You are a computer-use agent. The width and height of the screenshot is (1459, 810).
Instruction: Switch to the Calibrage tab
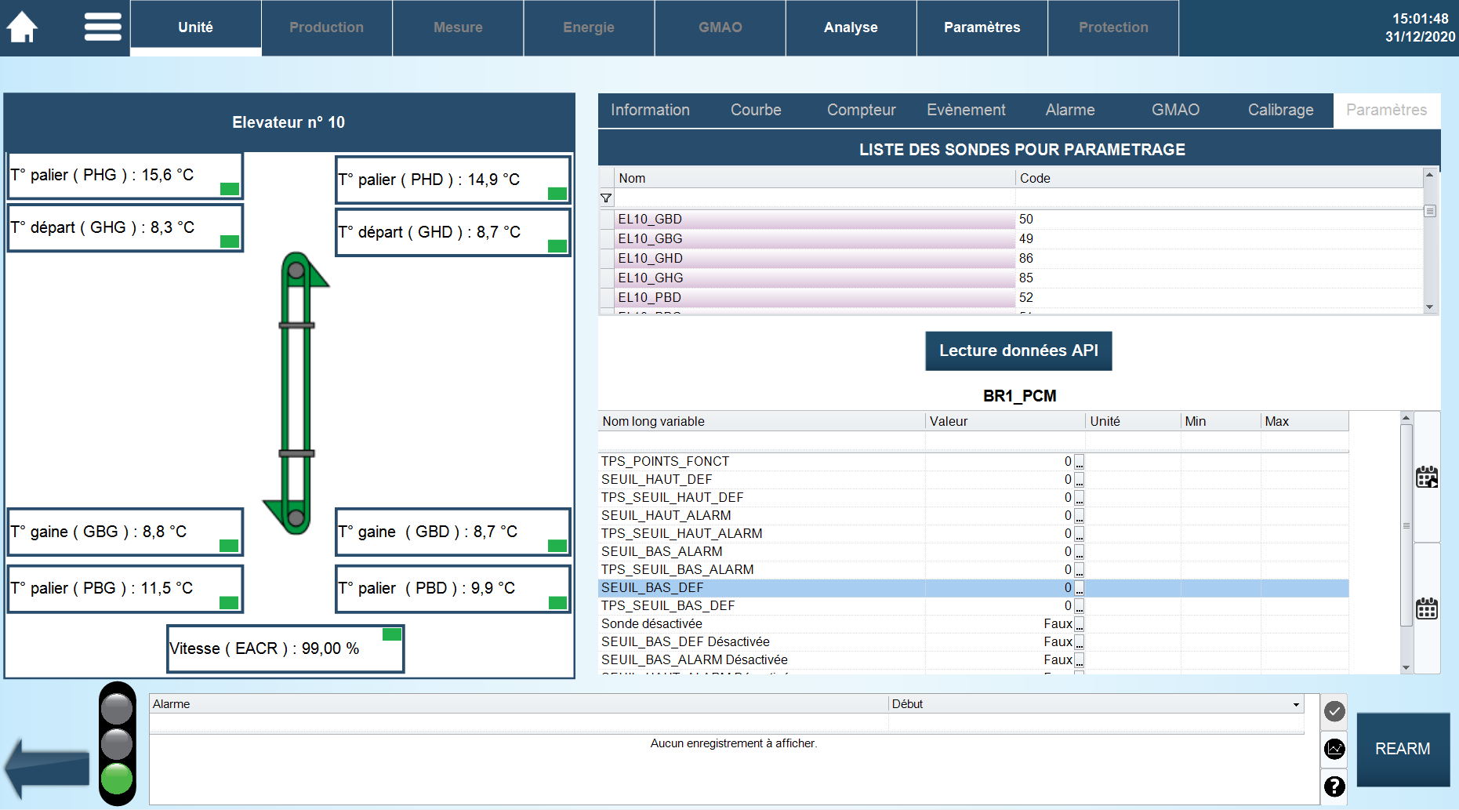click(x=1280, y=111)
